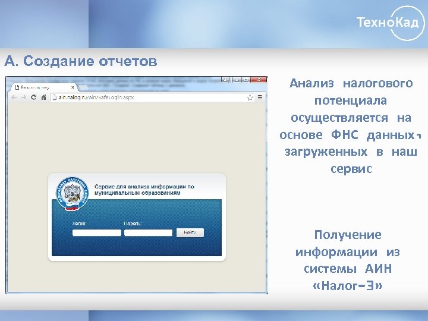
Task: Bookmark page with star icon
Action: point(250,97)
